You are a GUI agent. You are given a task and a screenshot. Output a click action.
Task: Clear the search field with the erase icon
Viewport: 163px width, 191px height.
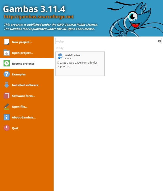click(159, 41)
